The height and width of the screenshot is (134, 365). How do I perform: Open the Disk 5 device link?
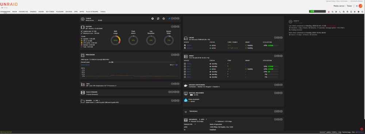189,77
